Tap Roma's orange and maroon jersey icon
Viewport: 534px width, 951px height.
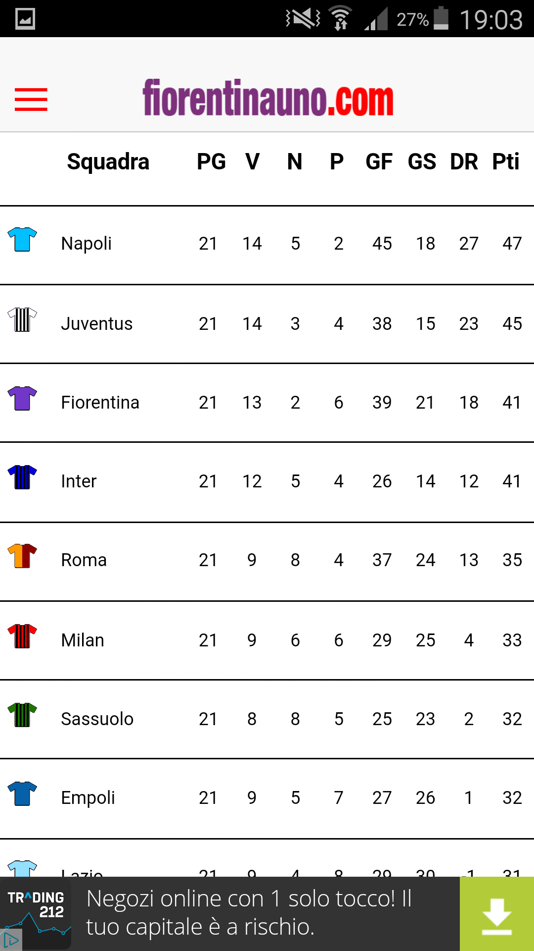(22, 556)
